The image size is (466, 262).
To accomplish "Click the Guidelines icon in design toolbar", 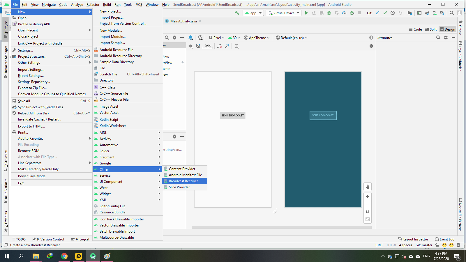I will pos(237,46).
